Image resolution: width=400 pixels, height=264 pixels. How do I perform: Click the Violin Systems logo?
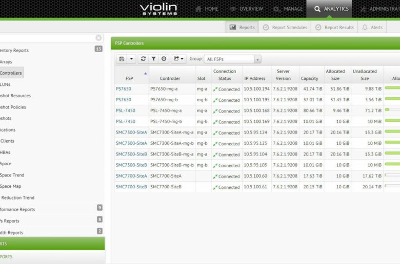(158, 9)
